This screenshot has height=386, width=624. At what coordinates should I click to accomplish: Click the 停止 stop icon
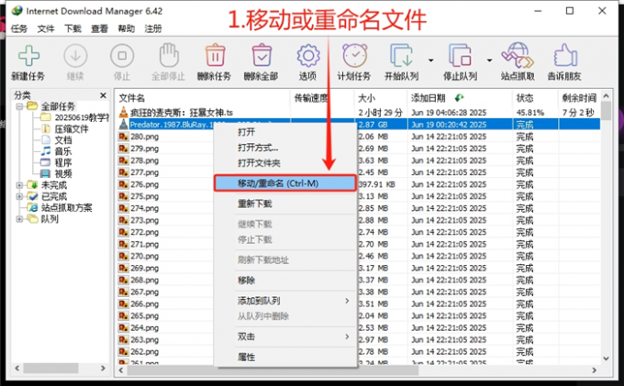click(x=122, y=56)
